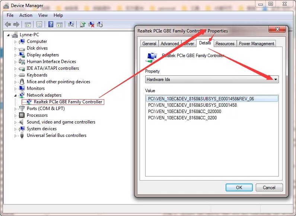Image resolution: width=296 pixels, height=216 pixels.
Task: Click the IDE ATA/ATAPI controllers icon
Action: coord(22,68)
